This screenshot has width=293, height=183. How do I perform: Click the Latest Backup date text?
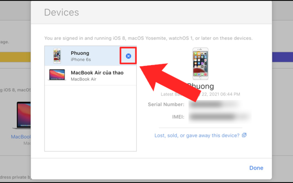point(200,94)
